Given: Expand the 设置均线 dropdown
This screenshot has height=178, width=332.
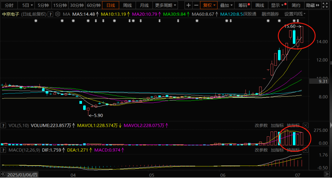Looking at the screenshot, I should coord(295,14).
